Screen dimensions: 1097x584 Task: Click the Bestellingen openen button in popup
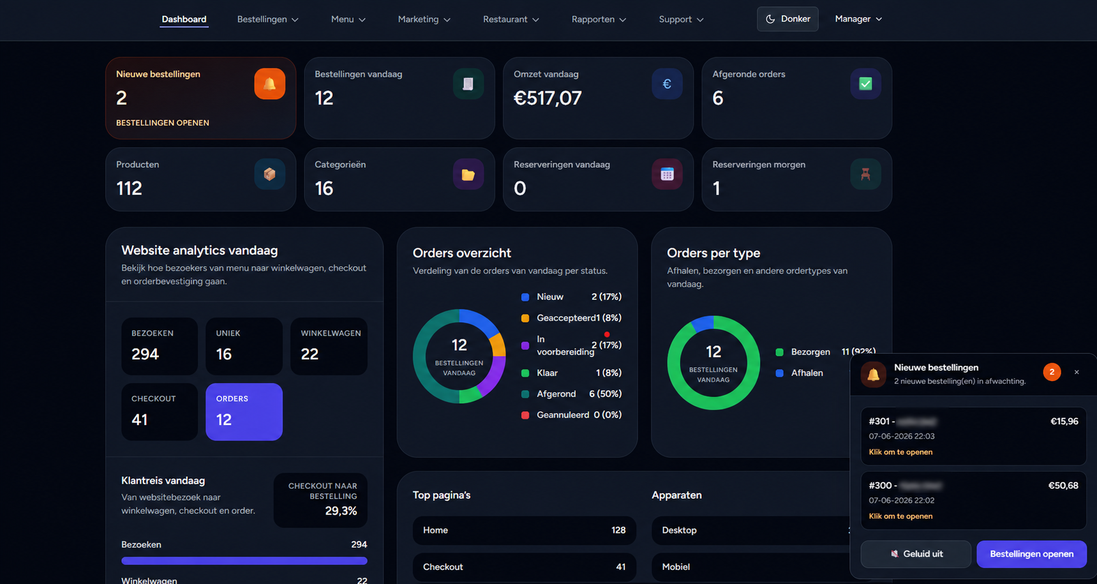coord(1031,554)
